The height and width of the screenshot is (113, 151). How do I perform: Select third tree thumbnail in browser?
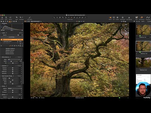point(143,62)
